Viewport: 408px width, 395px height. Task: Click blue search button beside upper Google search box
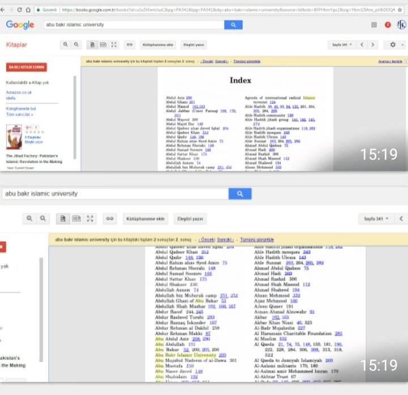pyautogui.click(x=233, y=25)
